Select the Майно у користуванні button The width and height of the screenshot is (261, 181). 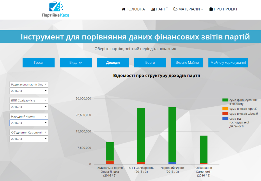(228, 63)
